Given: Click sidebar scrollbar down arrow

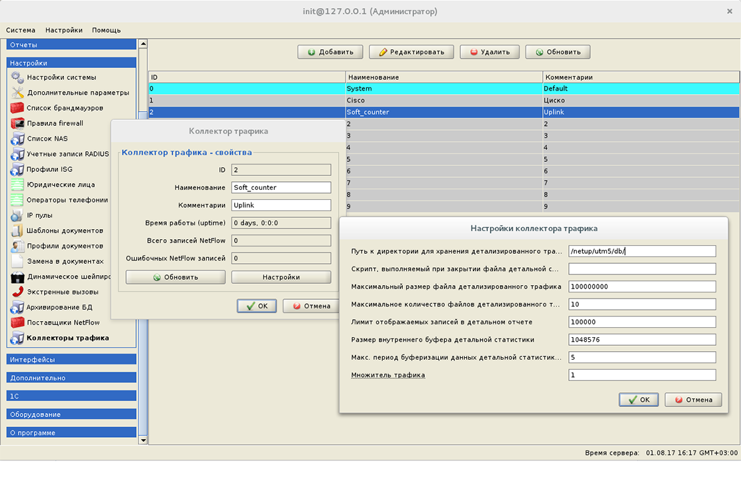Looking at the screenshot, I should coord(143,440).
